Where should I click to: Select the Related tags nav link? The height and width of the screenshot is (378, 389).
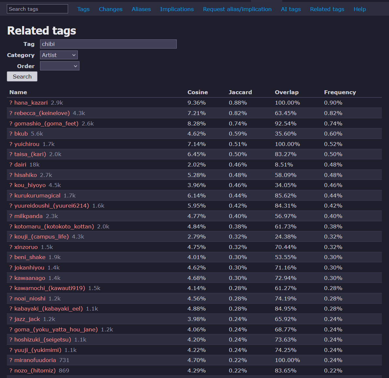tap(327, 9)
